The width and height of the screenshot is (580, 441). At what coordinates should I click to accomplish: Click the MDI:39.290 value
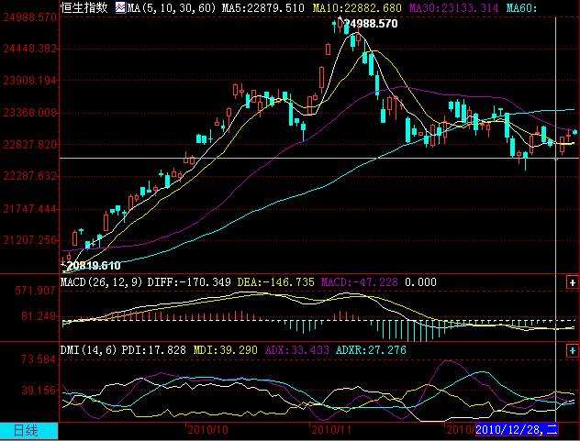[x=226, y=350]
